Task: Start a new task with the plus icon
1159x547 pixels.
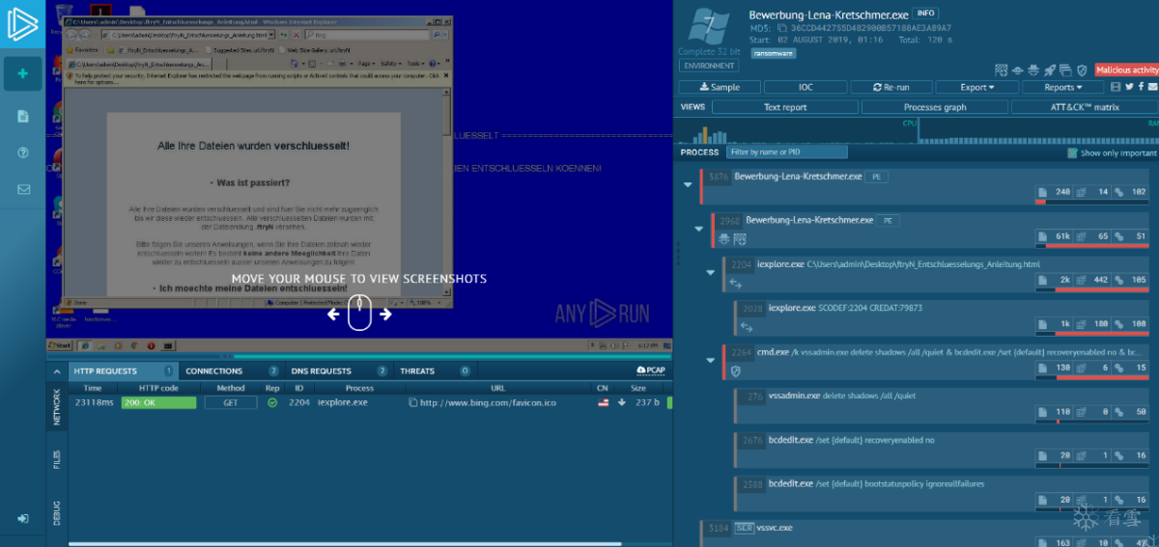Action: click(22, 74)
